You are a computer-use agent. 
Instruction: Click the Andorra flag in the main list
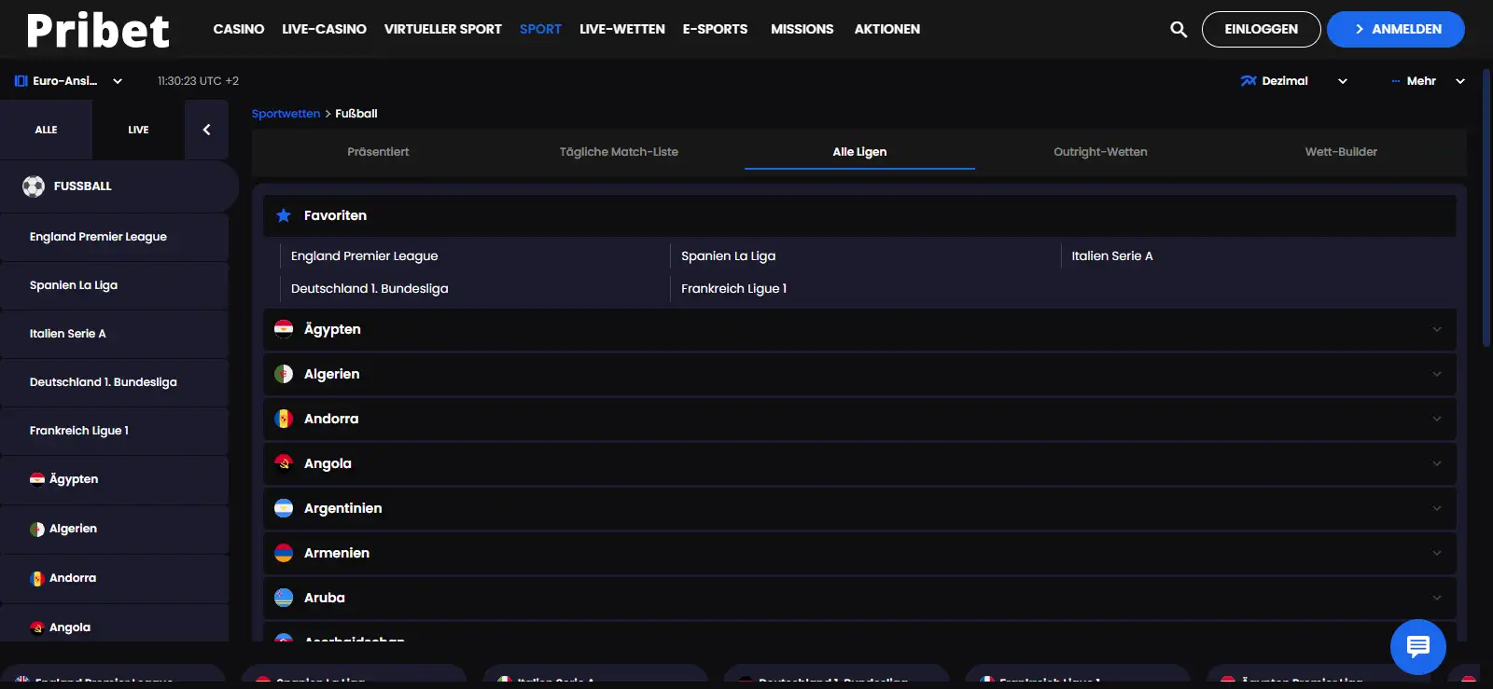(x=284, y=419)
